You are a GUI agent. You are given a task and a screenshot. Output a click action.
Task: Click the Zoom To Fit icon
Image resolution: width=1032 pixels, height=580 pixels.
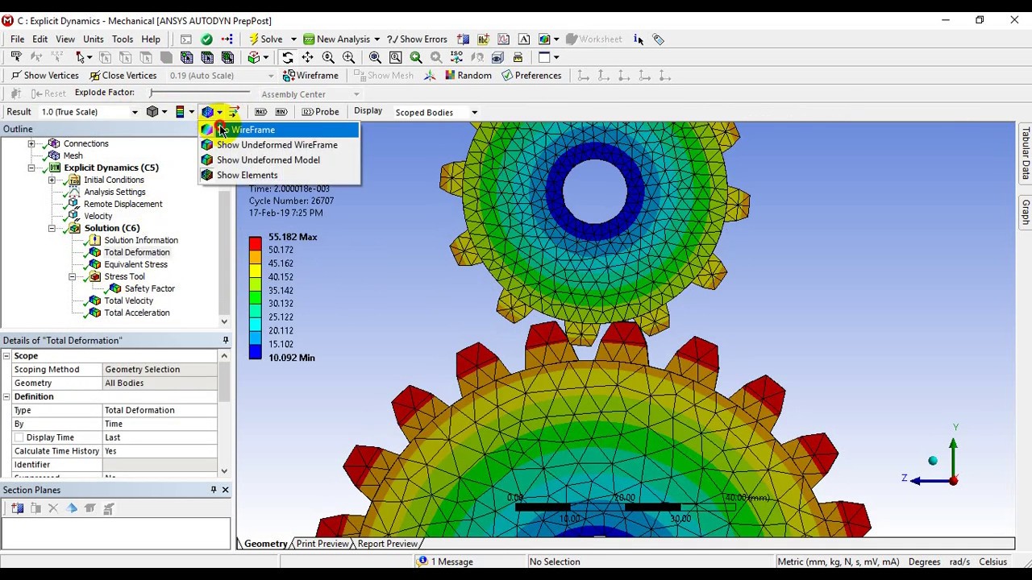pyautogui.click(x=375, y=57)
